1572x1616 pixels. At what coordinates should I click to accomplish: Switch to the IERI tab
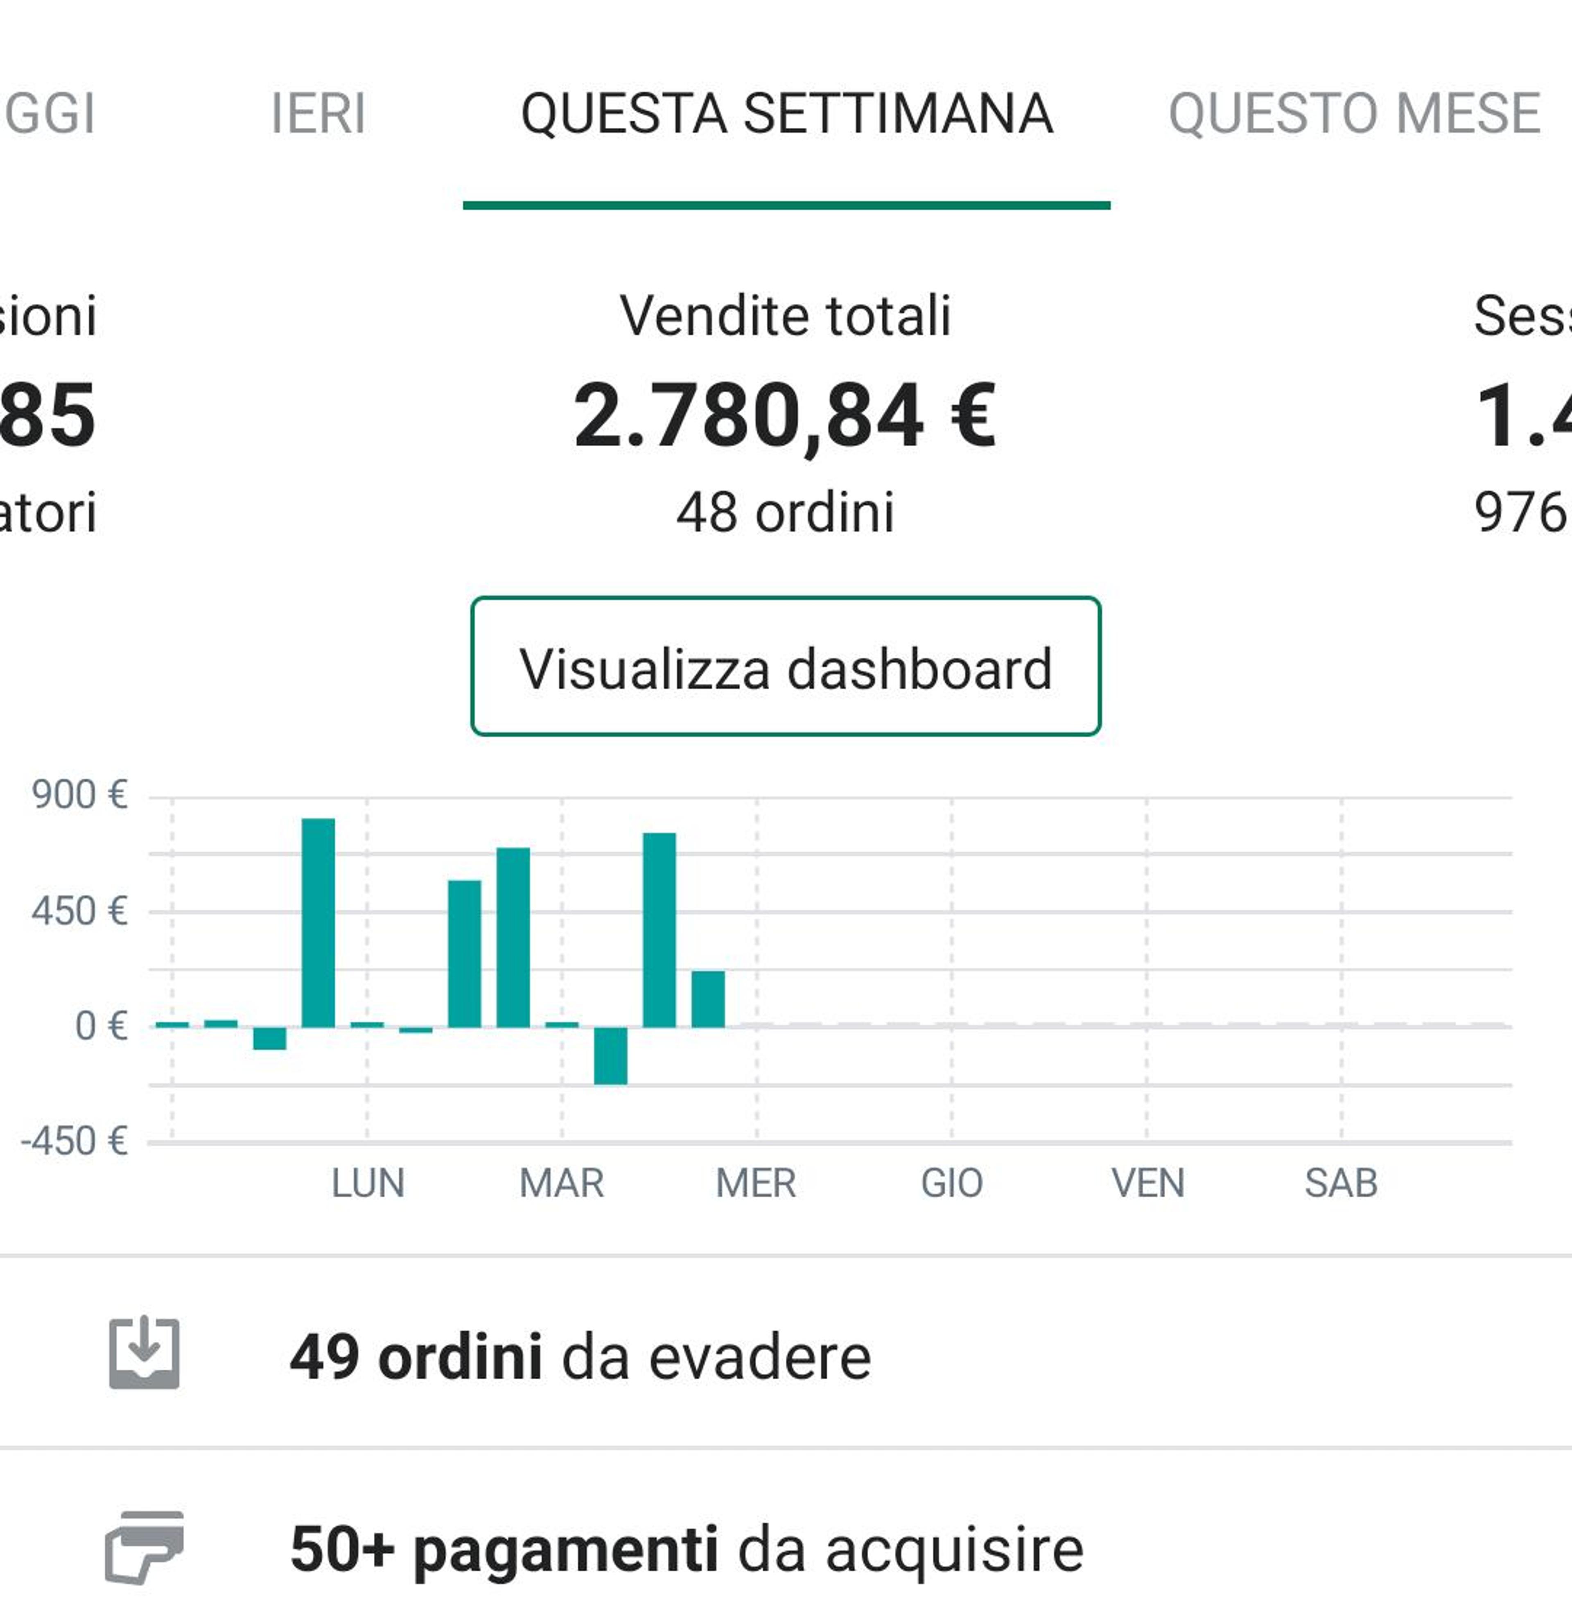click(x=318, y=113)
